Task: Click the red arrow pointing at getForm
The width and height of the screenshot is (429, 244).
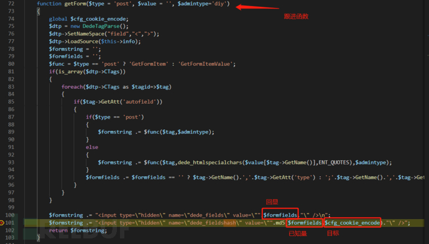Action: [257, 7]
